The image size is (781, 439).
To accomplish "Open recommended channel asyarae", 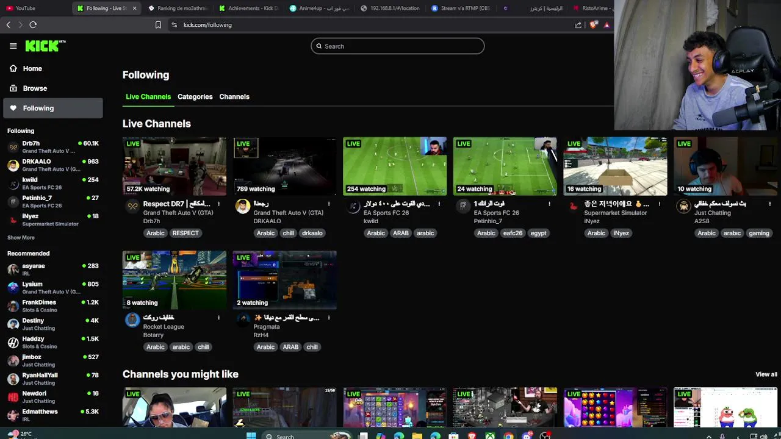I will [x=52, y=269].
